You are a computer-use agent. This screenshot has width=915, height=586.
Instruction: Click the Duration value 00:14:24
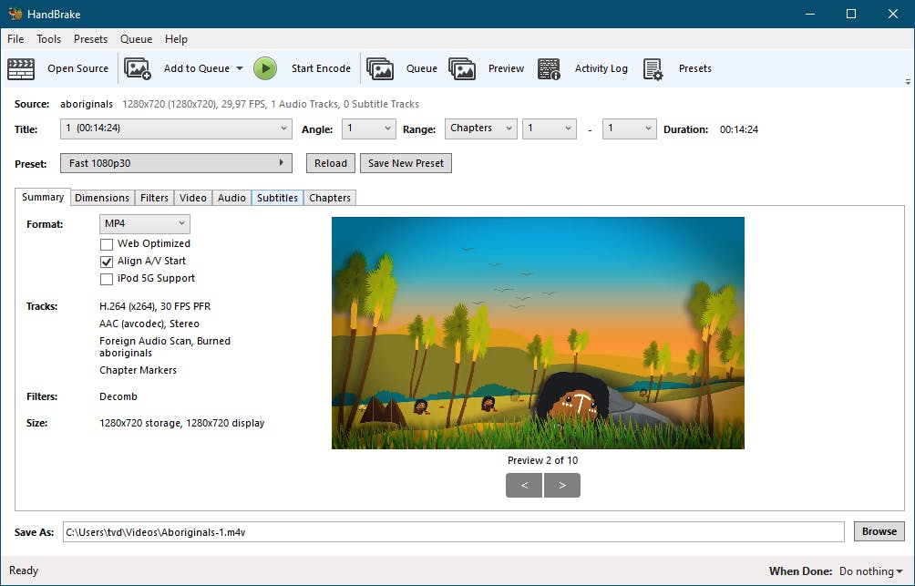pos(739,129)
